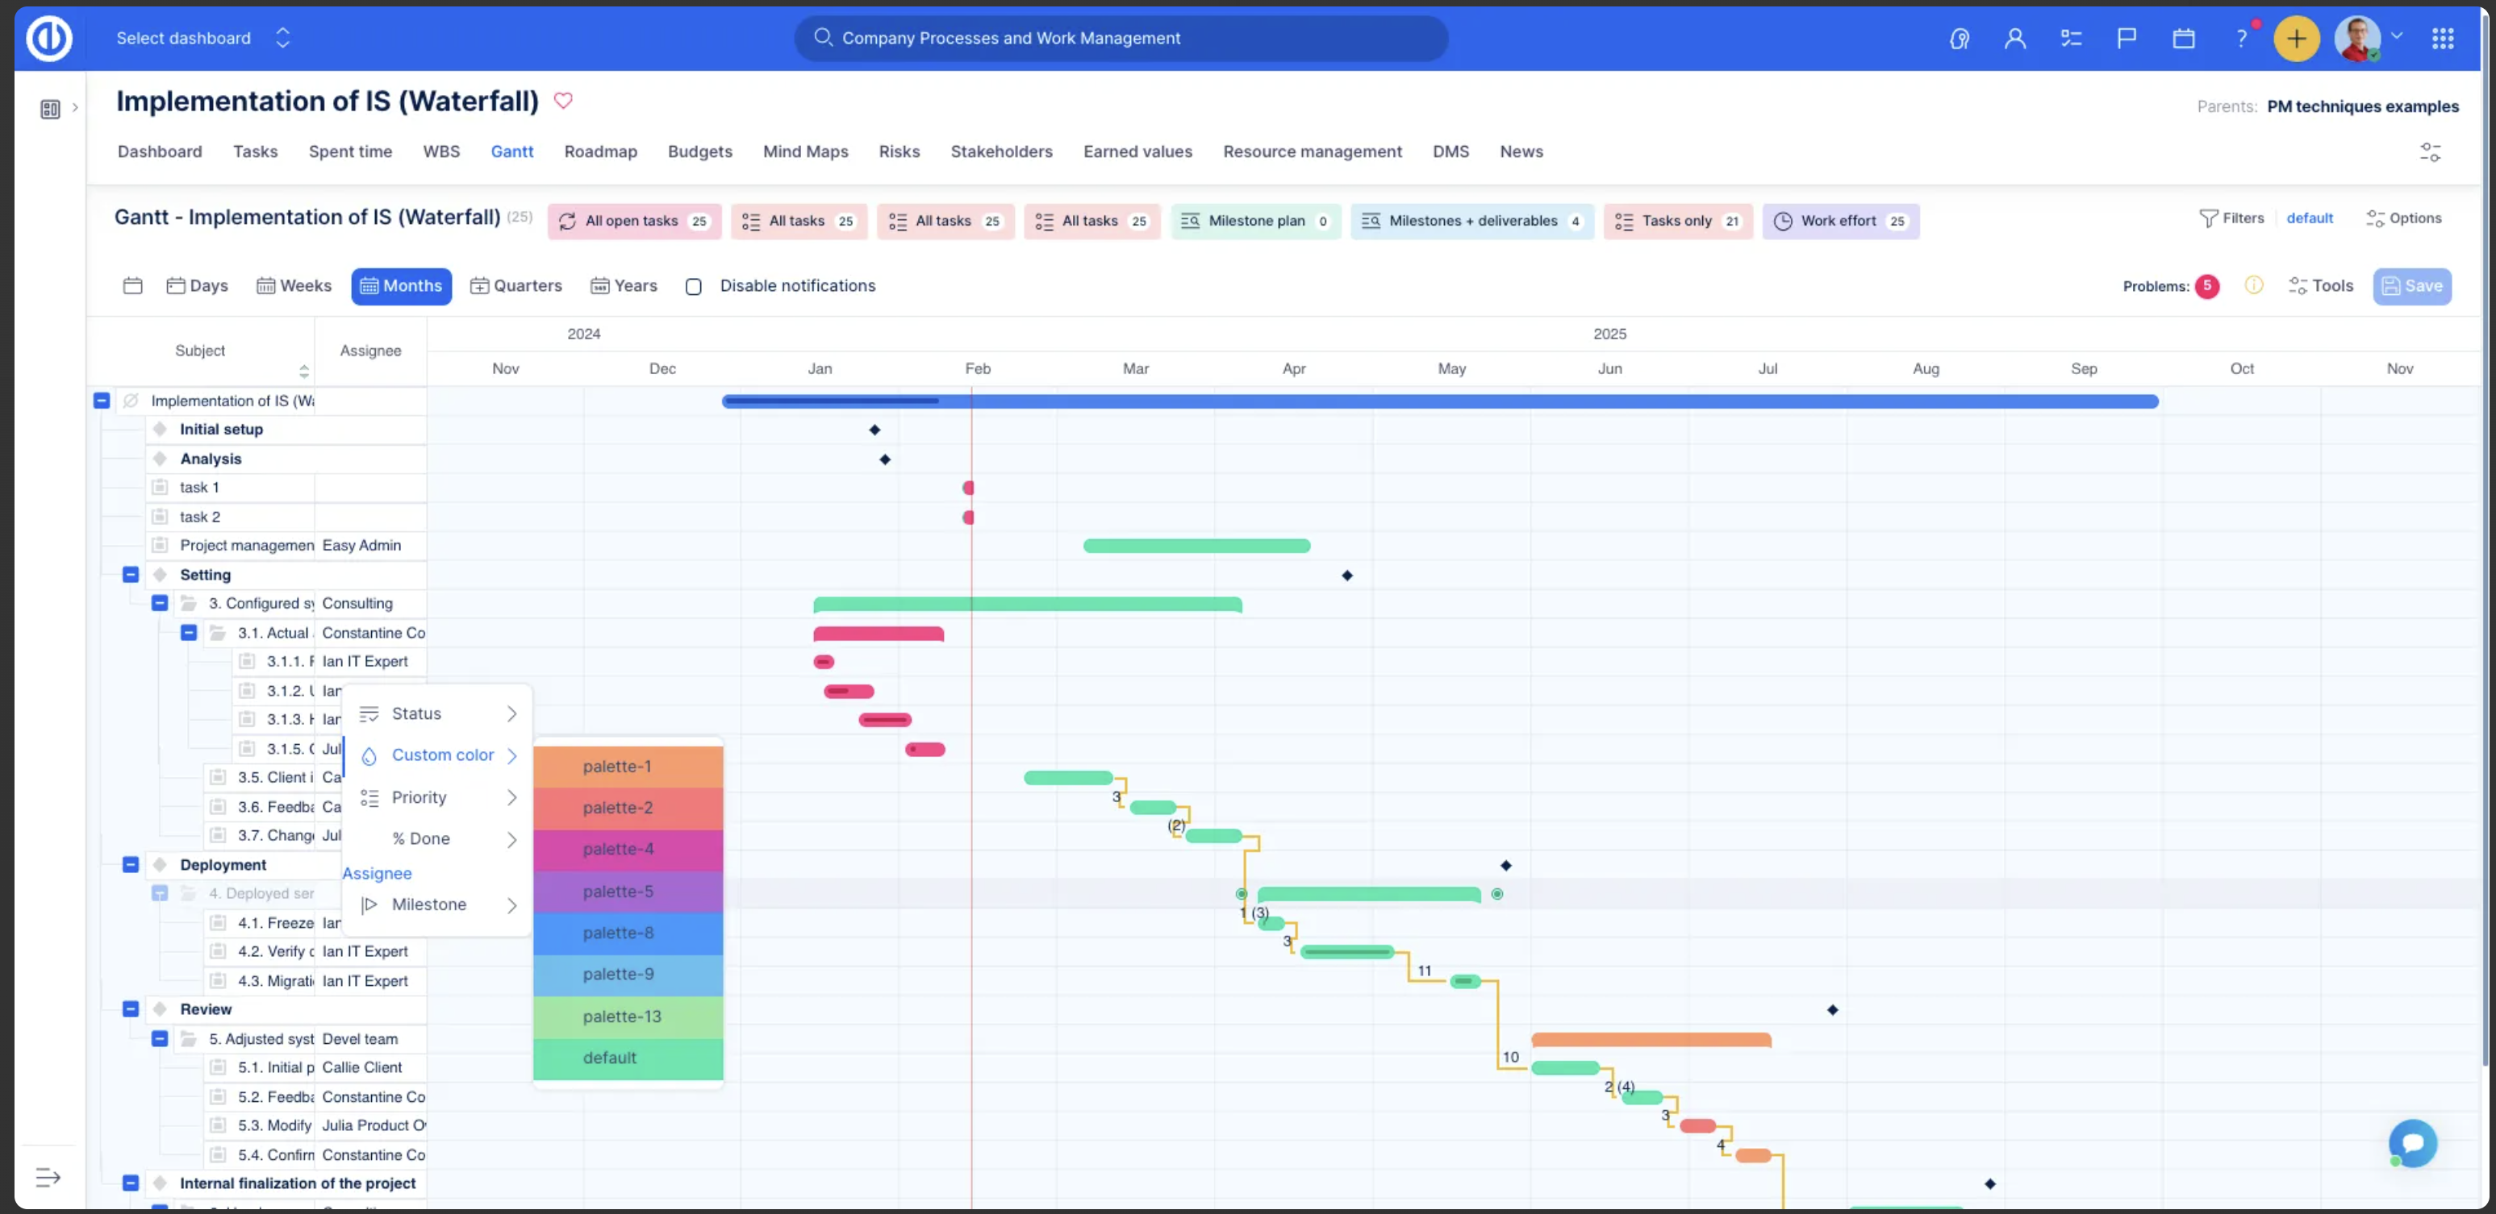
Task: Toggle Disable notifications checkbox
Action: click(694, 286)
